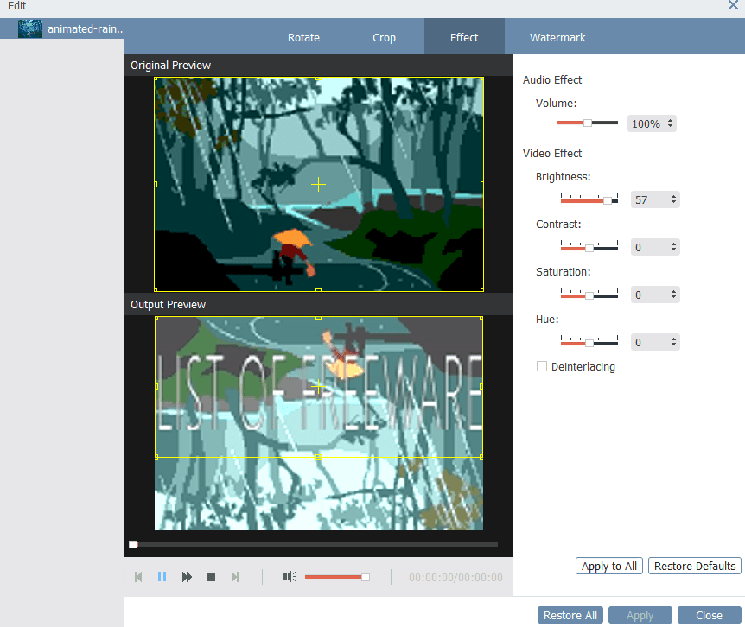This screenshot has height=627, width=745.
Task: Click the Original Preview heading
Action: 170,65
